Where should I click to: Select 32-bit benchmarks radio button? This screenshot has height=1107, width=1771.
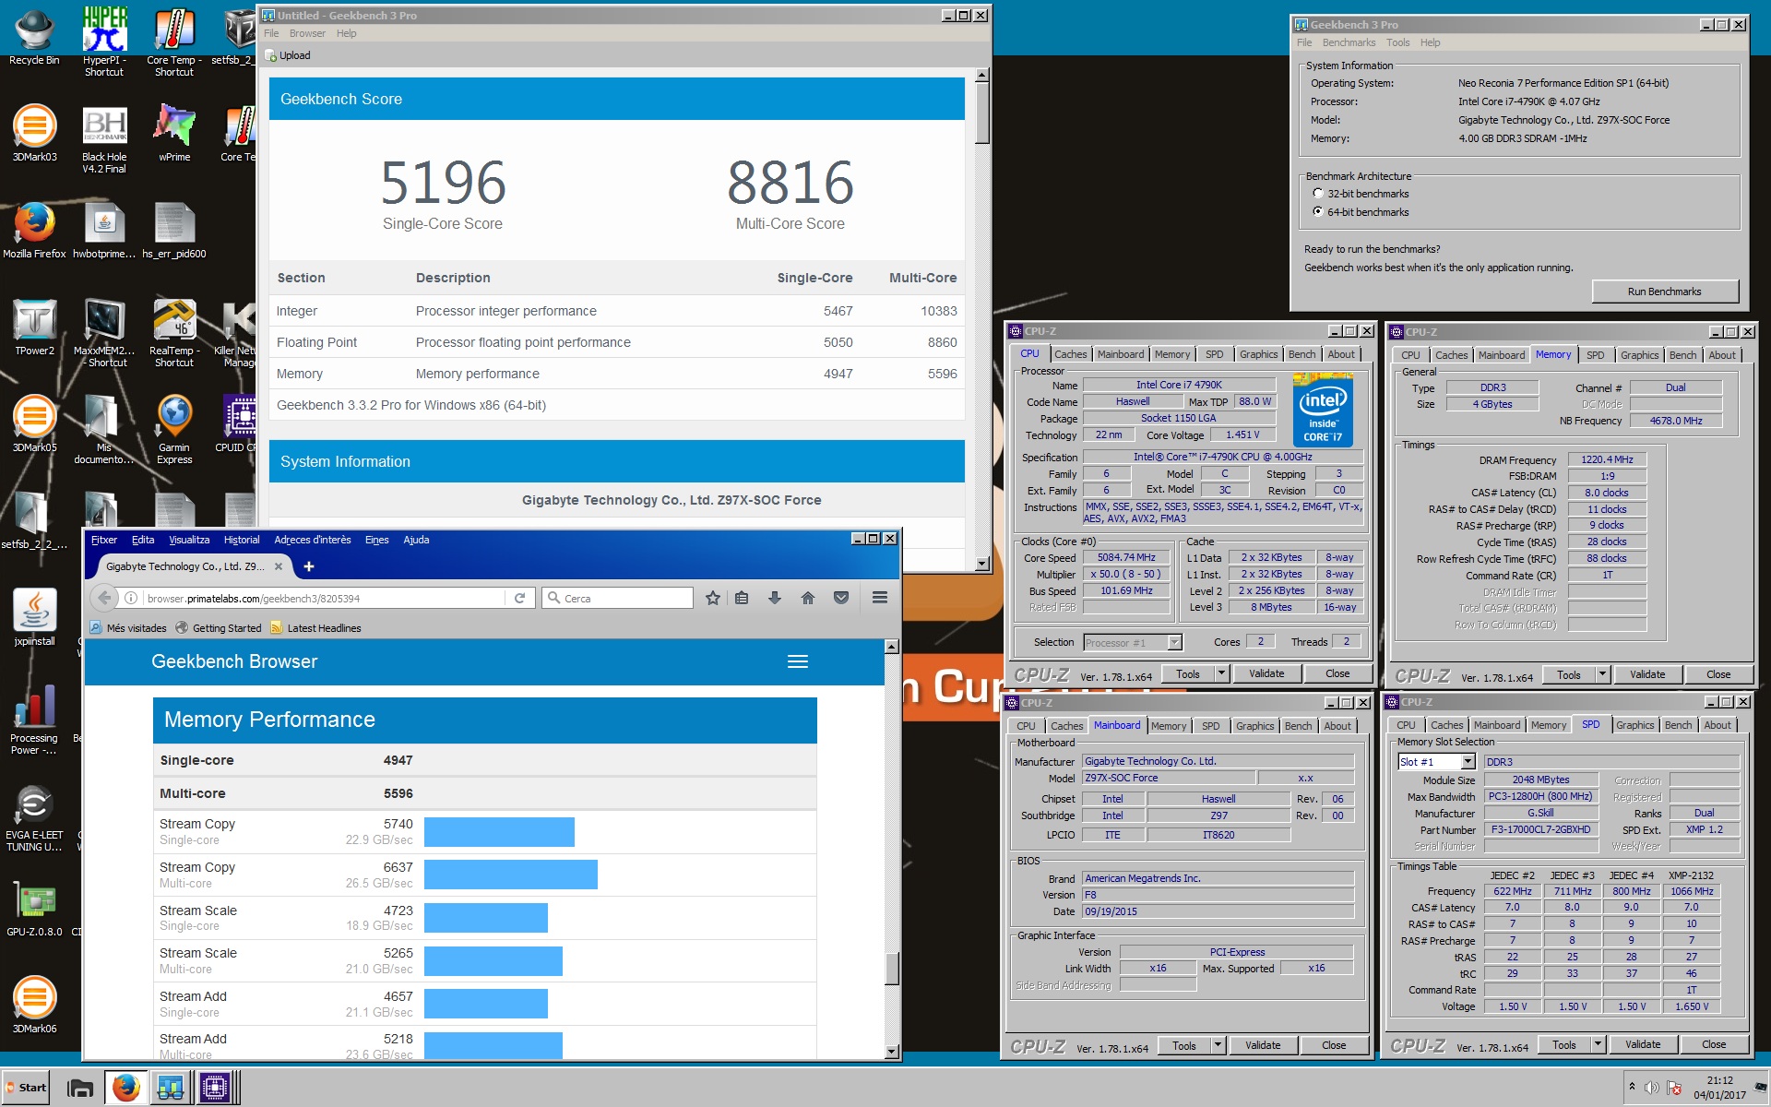(x=1318, y=194)
